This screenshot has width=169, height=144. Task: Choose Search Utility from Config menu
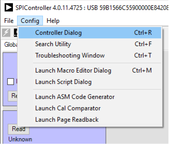click(90, 44)
